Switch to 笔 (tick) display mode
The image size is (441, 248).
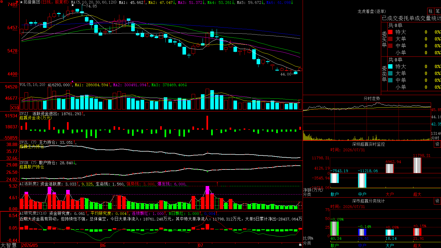[x=437, y=11]
